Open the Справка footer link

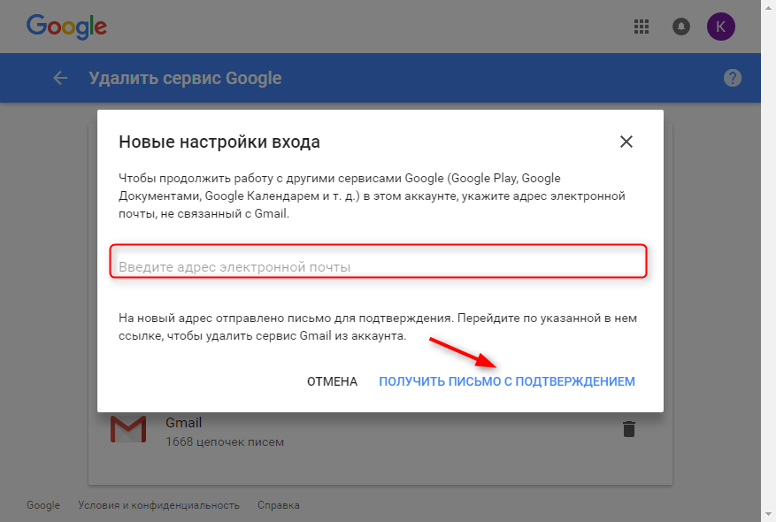pos(278,505)
